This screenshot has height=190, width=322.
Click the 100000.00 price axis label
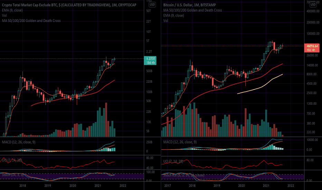point(313,34)
